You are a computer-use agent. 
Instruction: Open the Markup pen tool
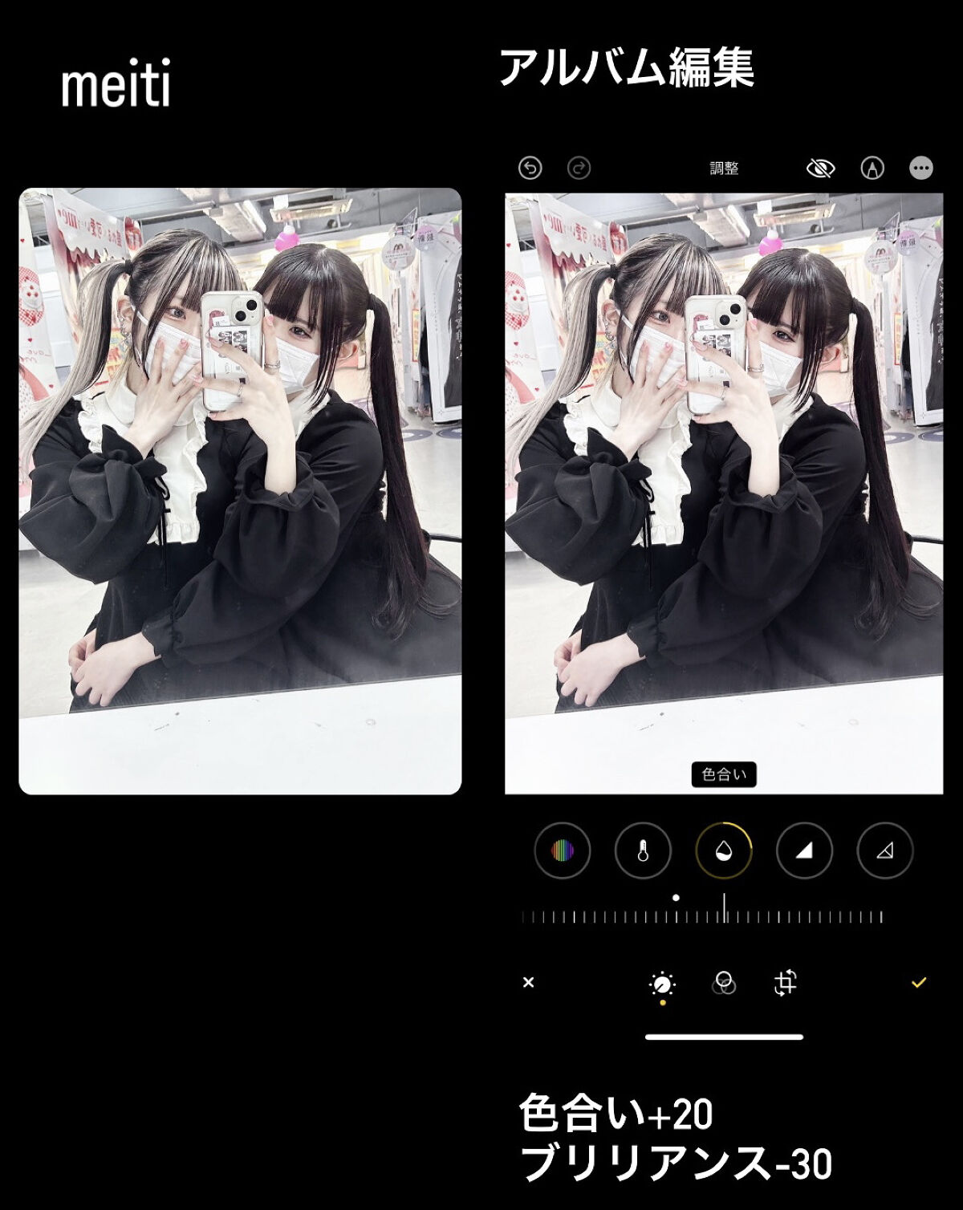point(872,168)
